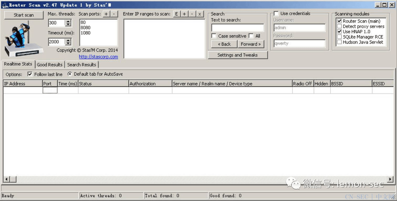Click the Start scan button
The height and width of the screenshot is (201, 397).
(24, 15)
